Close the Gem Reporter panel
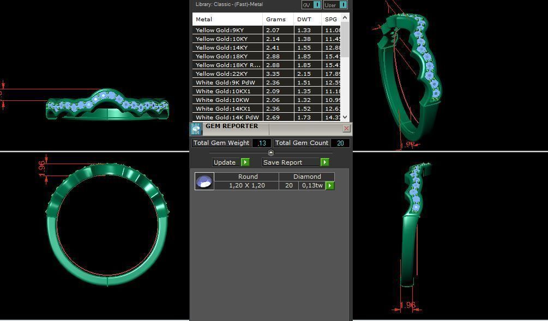This screenshot has height=321, width=548. point(346,128)
